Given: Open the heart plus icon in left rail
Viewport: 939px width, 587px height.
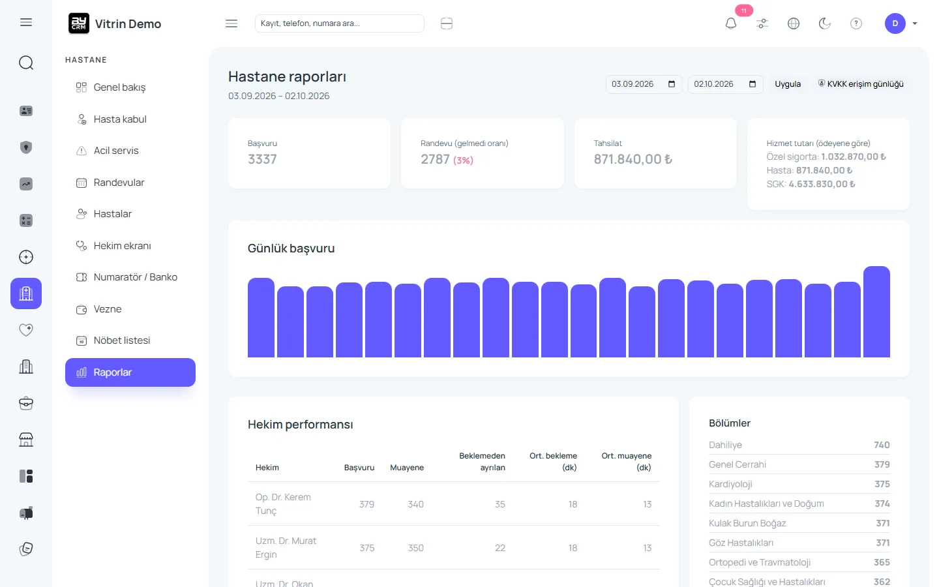Looking at the screenshot, I should point(26,330).
